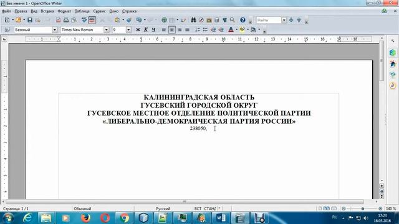Image resolution: width=399 pixels, height=224 pixels.
Task: Expand the Times New Roman font dropdown
Action: (107, 30)
